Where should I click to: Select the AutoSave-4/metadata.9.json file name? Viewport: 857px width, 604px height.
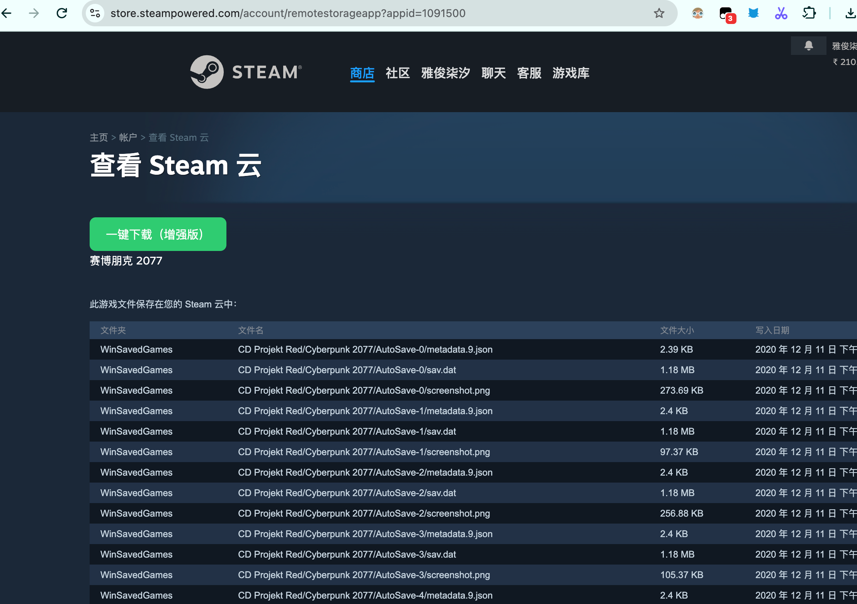[x=365, y=595]
